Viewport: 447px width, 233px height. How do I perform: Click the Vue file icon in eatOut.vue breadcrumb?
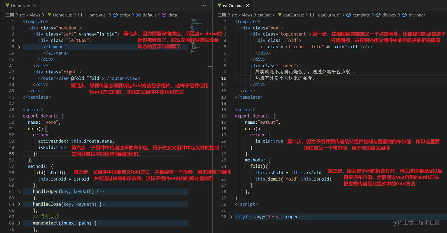coord(279,15)
